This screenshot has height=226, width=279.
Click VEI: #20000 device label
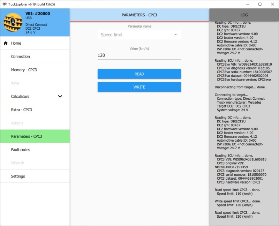[38, 14]
